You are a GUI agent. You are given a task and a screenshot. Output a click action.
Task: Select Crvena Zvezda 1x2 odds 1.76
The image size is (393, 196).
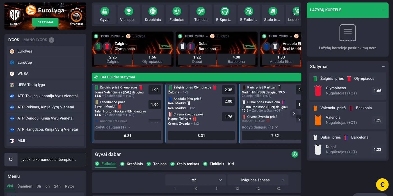229,117
